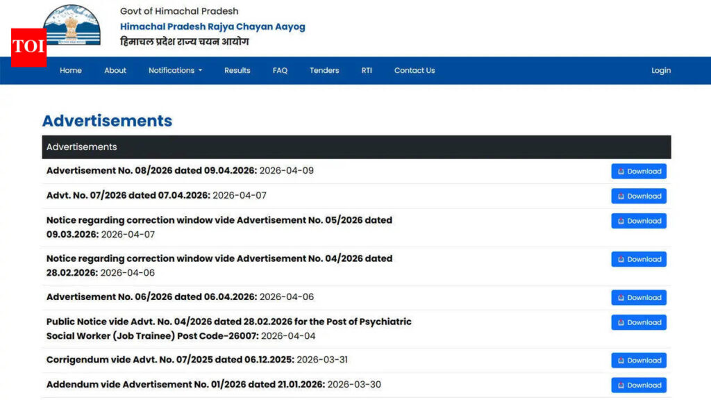The height and width of the screenshot is (400, 711).
Task: Open the FAQ page
Action: 280,70
